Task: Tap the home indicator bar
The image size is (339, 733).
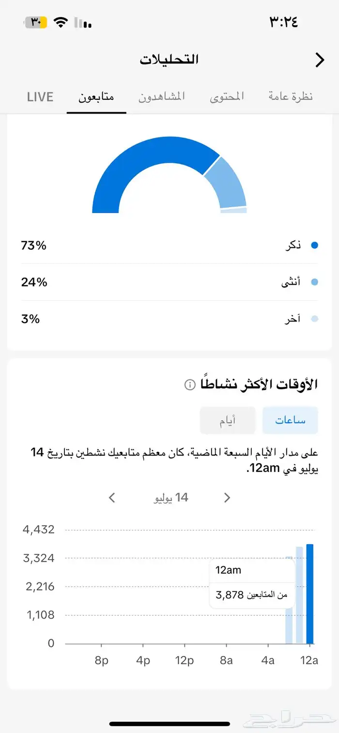Action: 169,724
